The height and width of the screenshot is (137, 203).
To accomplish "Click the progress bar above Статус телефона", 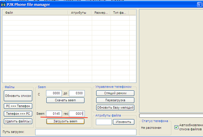I will pyautogui.click(x=171, y=116).
